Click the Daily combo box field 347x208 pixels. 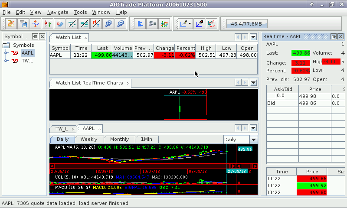click(236, 140)
